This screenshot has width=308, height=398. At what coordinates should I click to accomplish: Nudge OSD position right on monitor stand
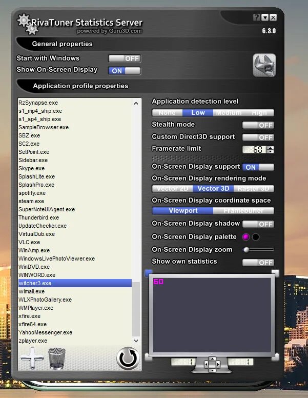(x=218, y=364)
